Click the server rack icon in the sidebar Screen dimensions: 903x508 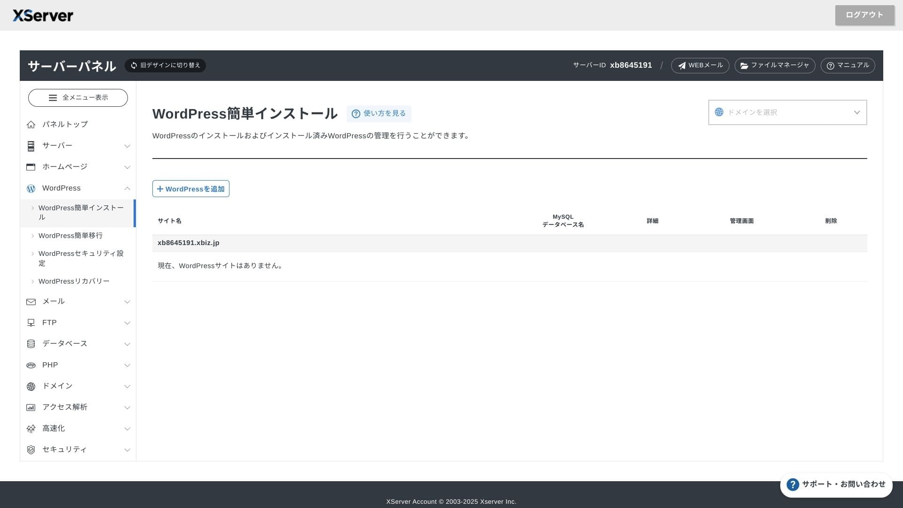coord(31,146)
